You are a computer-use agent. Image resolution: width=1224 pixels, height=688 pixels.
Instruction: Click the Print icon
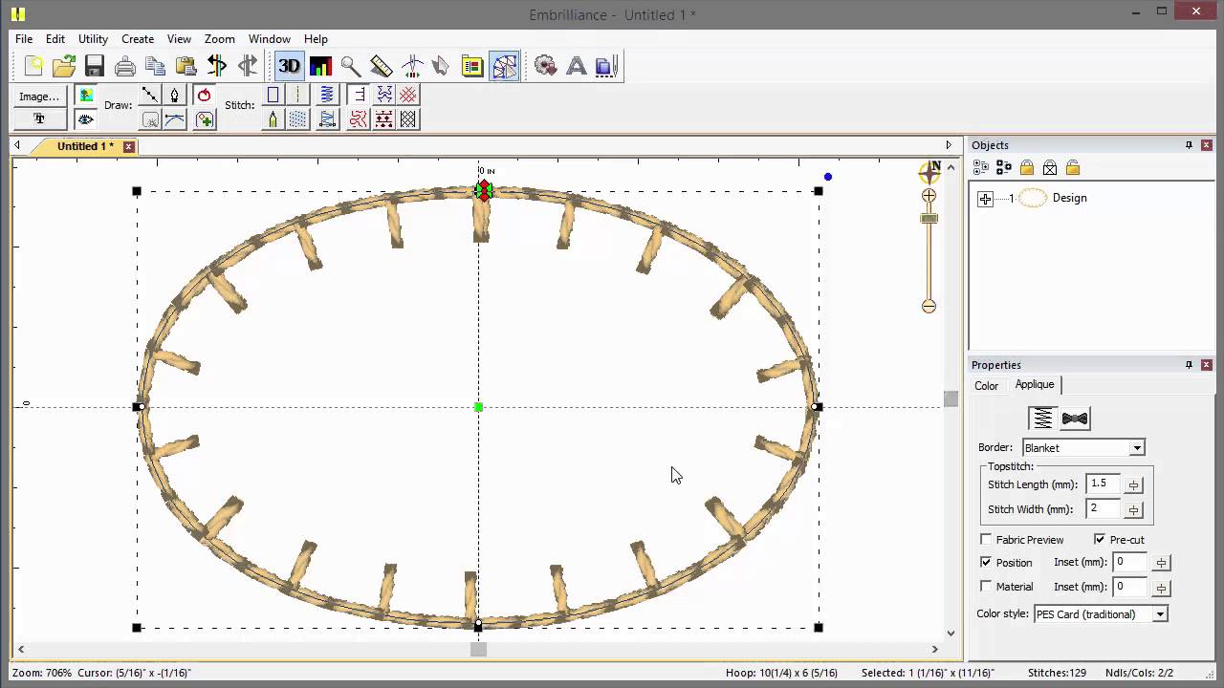tap(125, 66)
